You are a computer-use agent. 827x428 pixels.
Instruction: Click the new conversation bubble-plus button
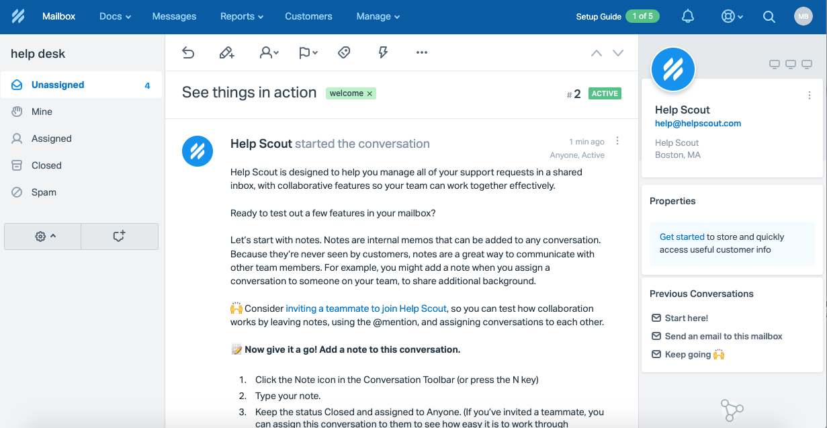[120, 237]
